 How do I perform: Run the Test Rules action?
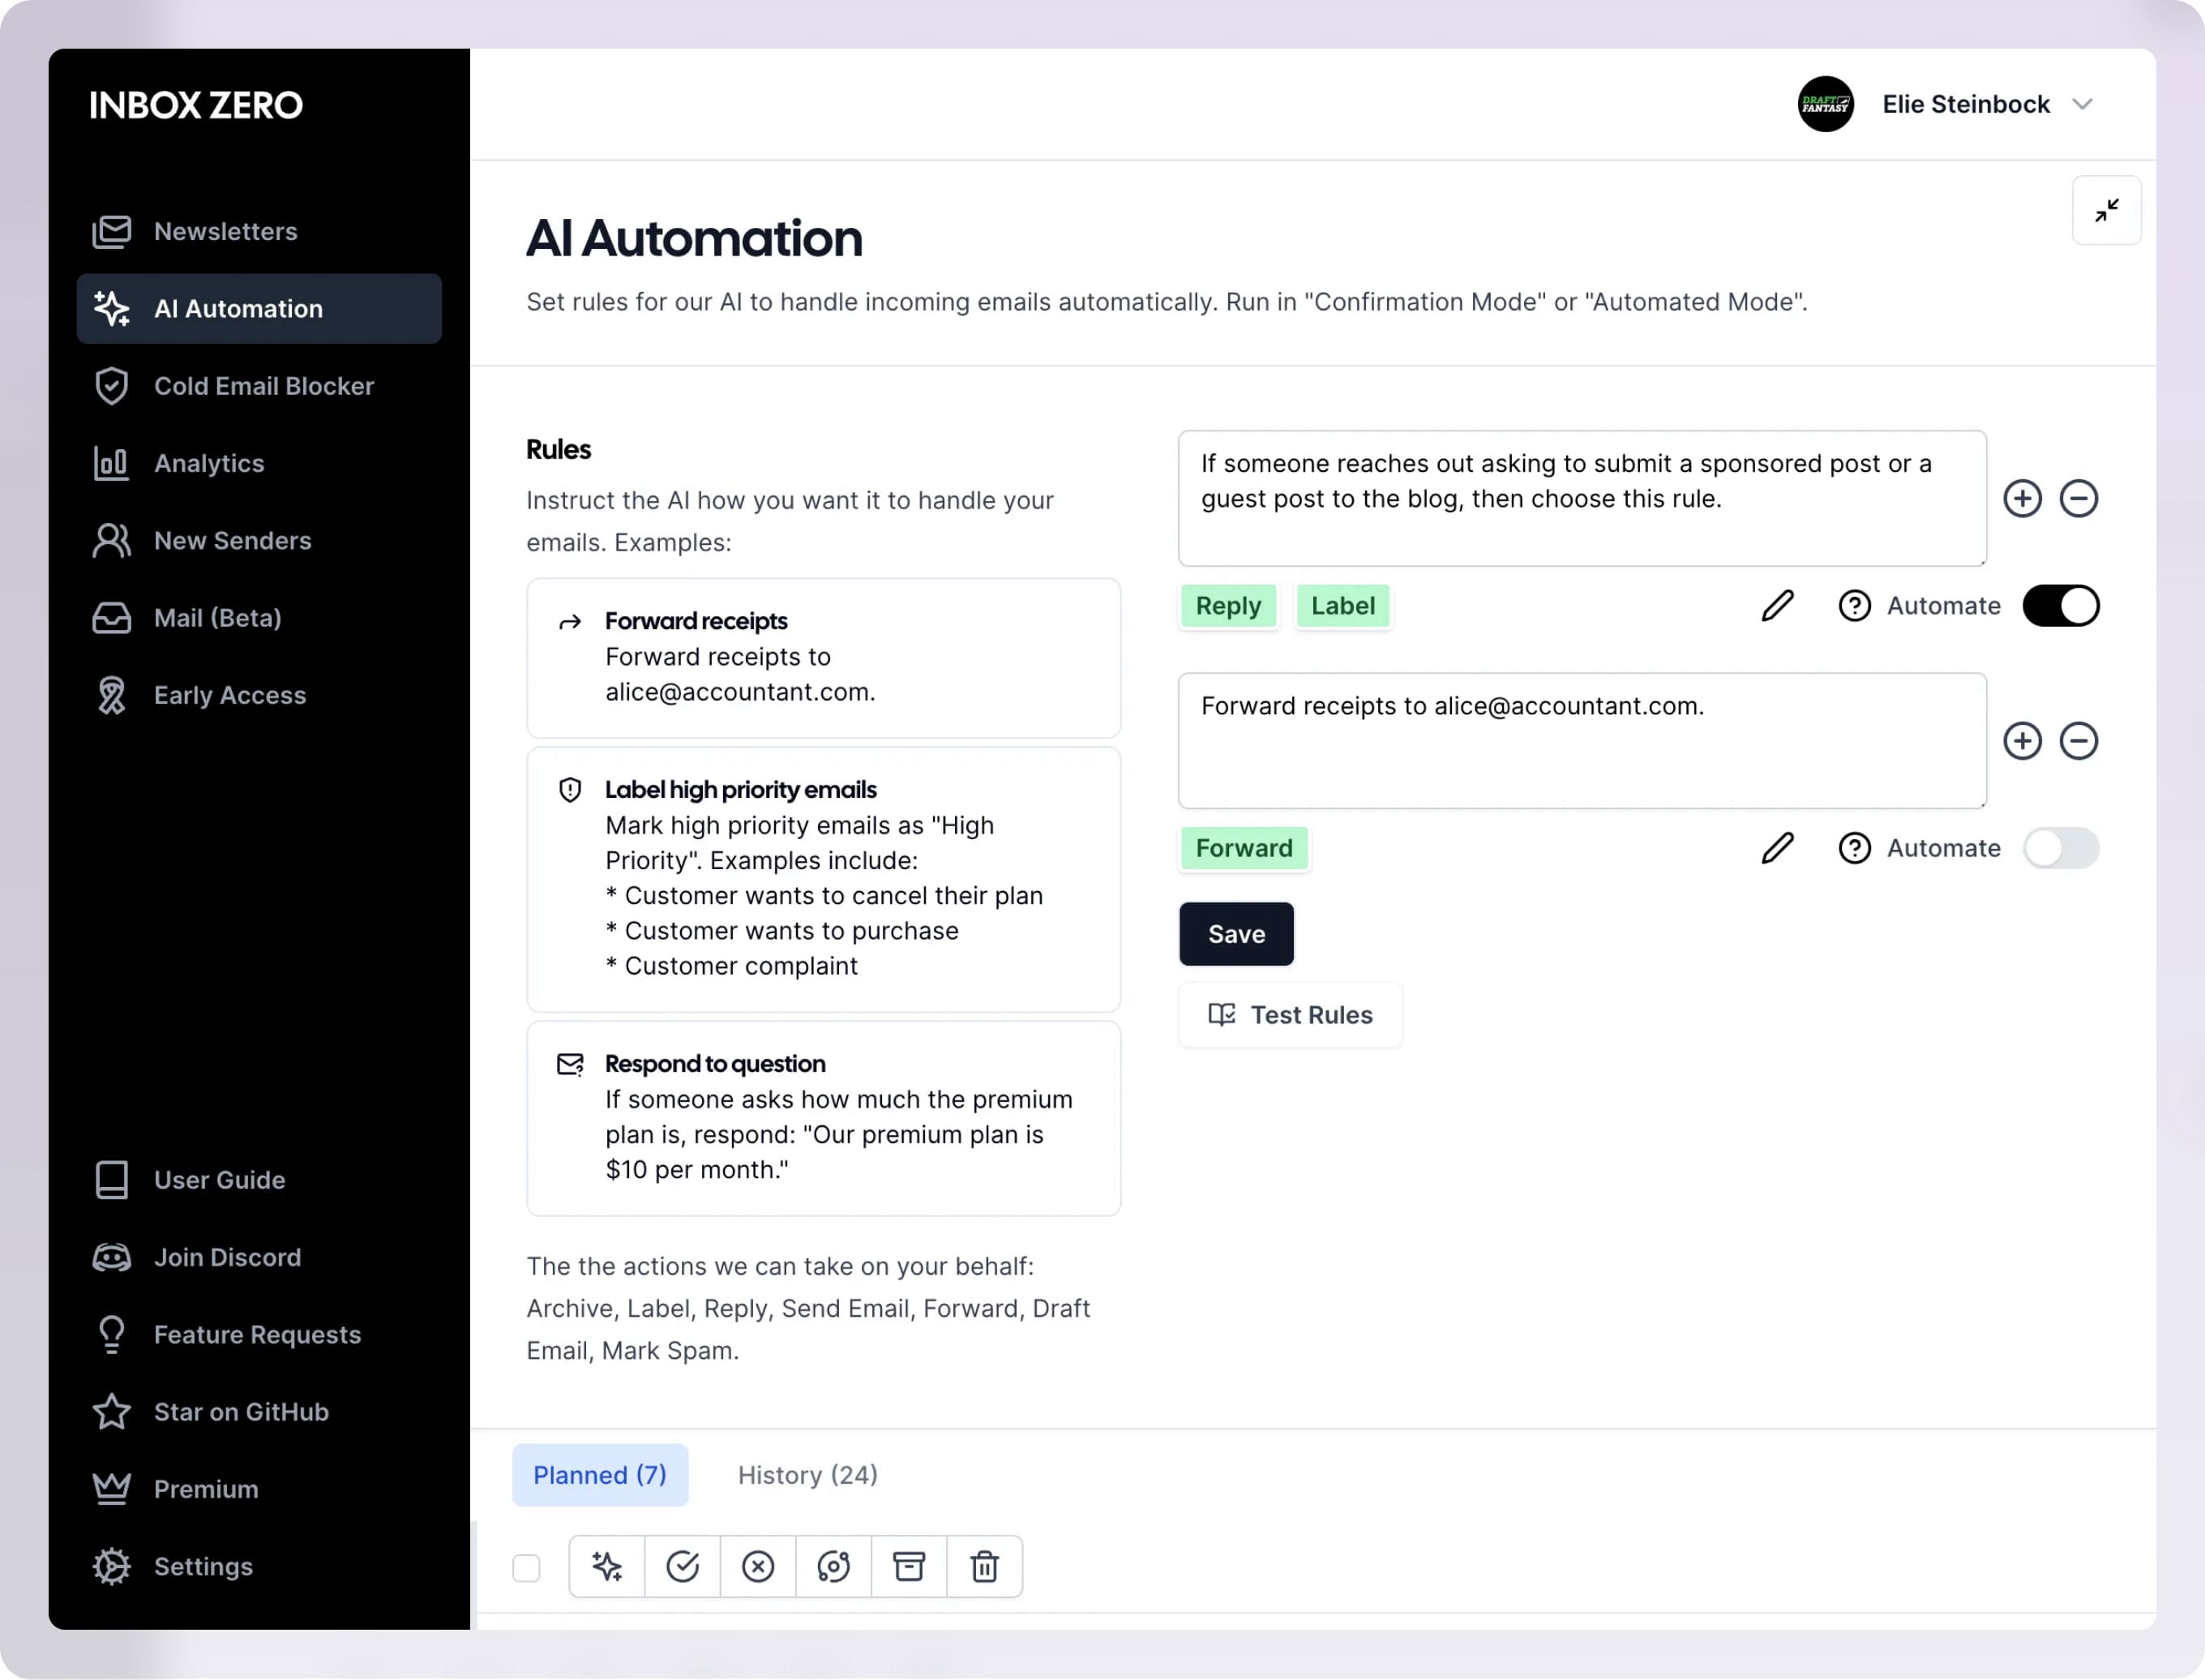1291,1015
